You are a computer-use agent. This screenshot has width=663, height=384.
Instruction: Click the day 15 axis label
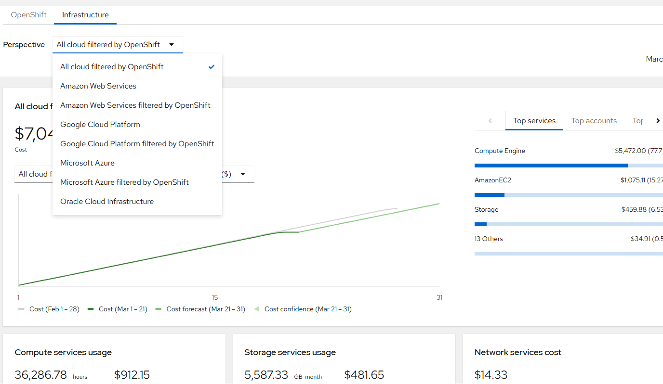(215, 298)
